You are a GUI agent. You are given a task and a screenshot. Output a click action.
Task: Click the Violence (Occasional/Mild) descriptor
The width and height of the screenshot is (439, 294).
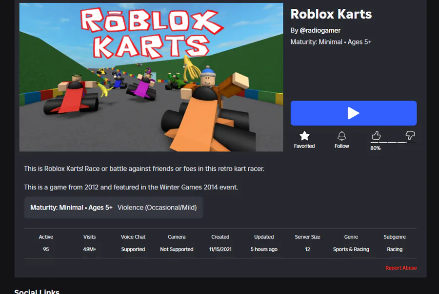tap(157, 208)
